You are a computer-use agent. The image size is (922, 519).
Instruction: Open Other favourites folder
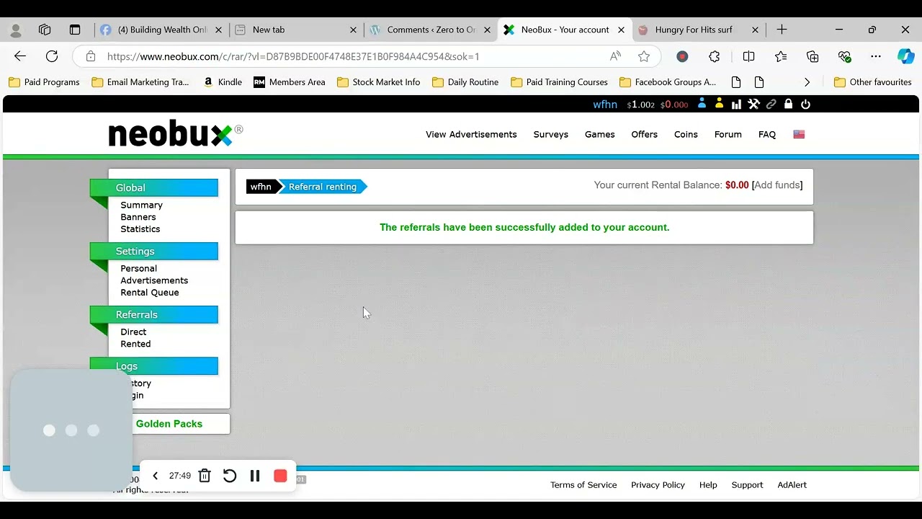(x=872, y=82)
